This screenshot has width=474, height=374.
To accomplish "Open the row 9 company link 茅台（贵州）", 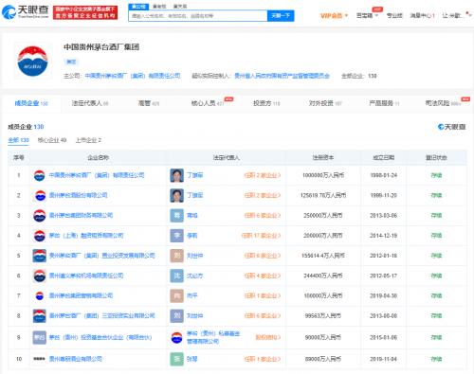I will coord(100,338).
